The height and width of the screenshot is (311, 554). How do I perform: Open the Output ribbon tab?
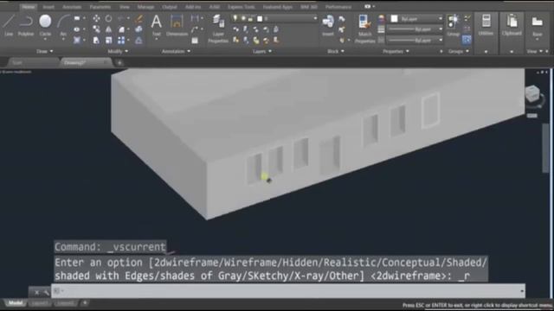point(170,7)
